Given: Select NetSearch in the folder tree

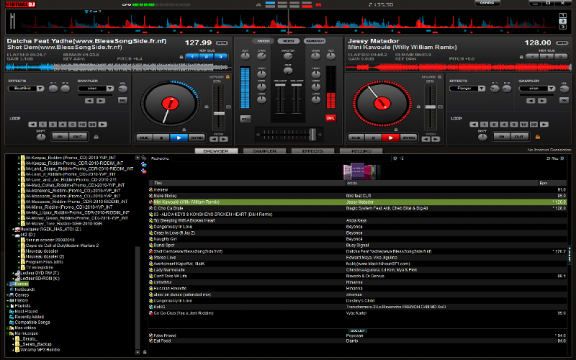Looking at the screenshot, I should 24,289.
